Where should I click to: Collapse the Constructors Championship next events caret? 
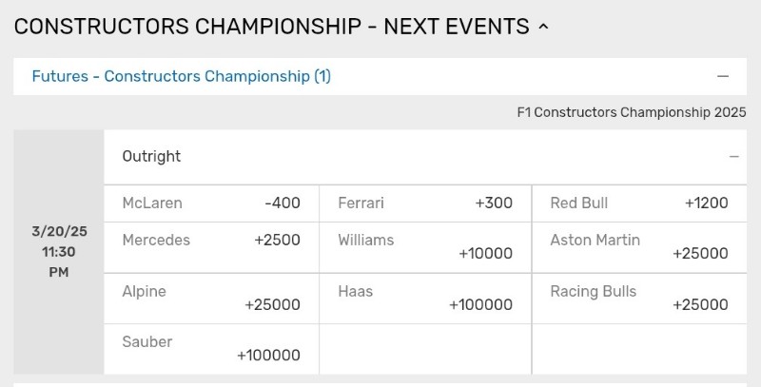[543, 28]
